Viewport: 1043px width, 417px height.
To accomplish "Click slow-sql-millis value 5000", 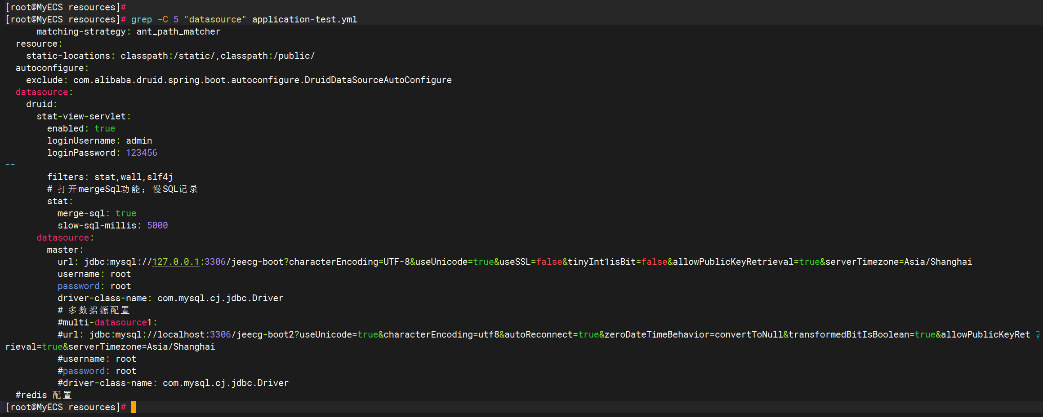I will pyautogui.click(x=157, y=225).
